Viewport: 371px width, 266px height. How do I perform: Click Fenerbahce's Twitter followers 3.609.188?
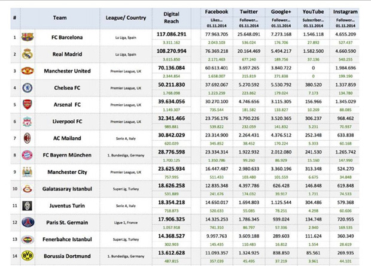[249, 236]
